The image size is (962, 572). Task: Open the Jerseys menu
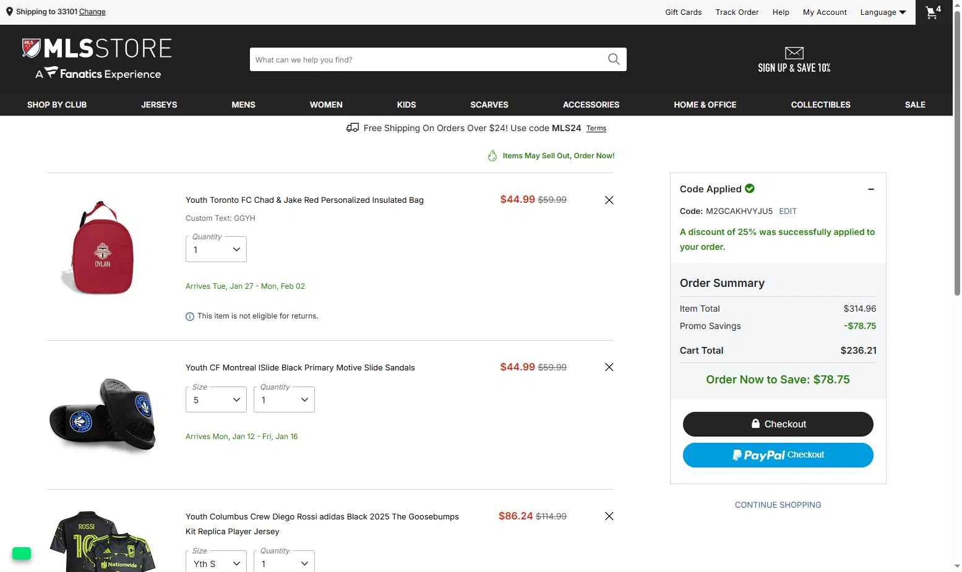pos(159,105)
